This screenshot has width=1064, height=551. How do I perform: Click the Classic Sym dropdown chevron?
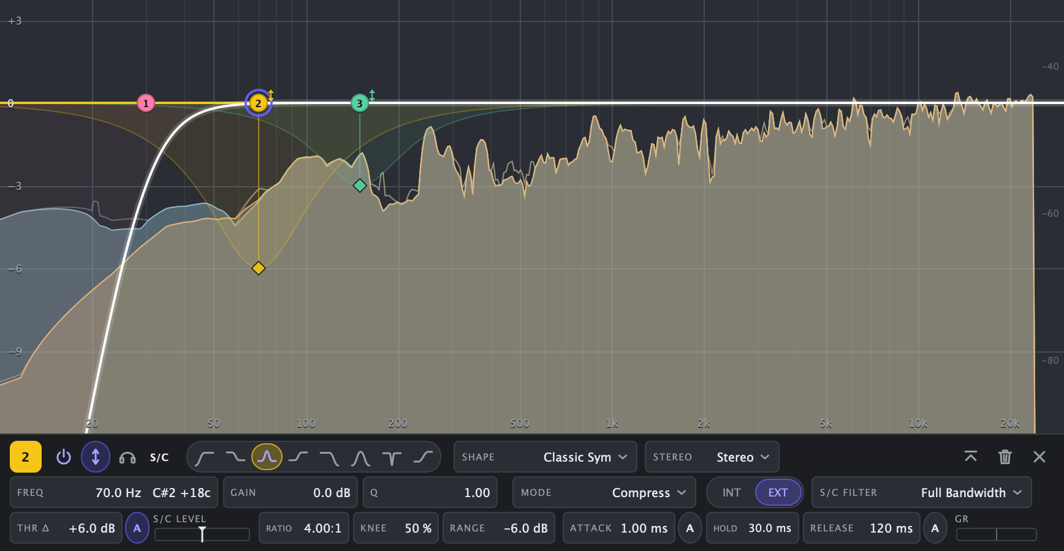[623, 457]
